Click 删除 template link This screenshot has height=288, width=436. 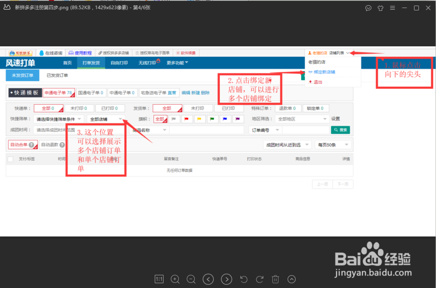coord(205,93)
